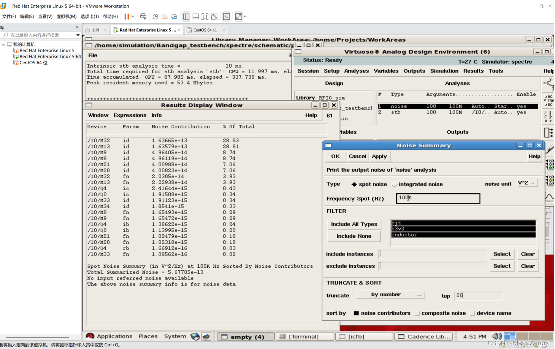
Task: Open the truncate by number dropdown
Action: [x=390, y=295]
